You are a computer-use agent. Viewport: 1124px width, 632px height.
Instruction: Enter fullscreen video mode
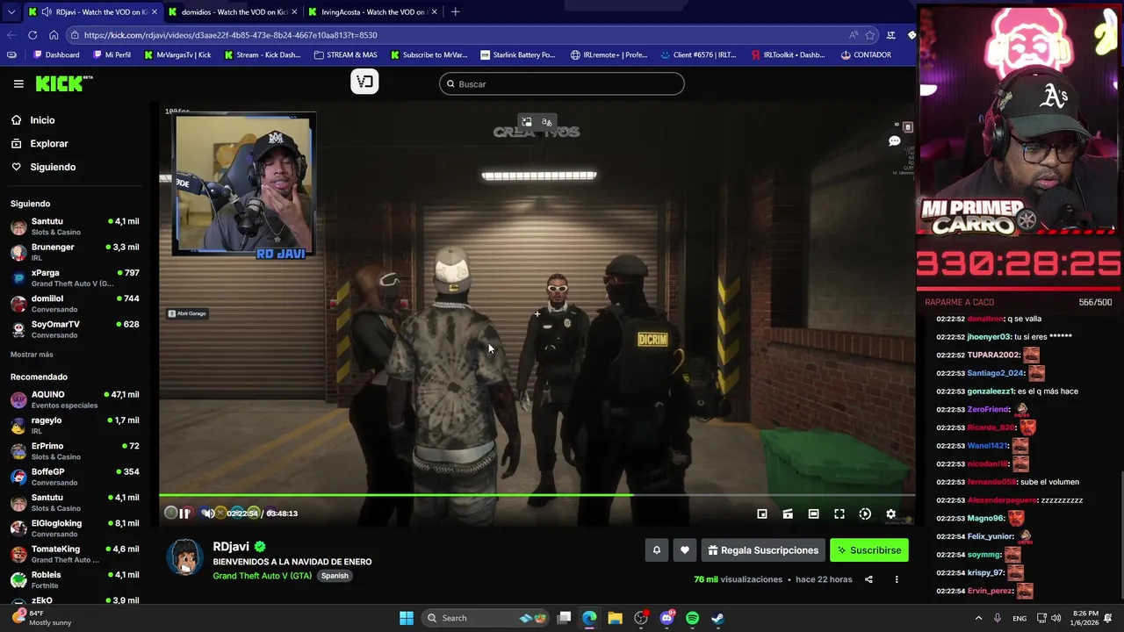coord(839,513)
